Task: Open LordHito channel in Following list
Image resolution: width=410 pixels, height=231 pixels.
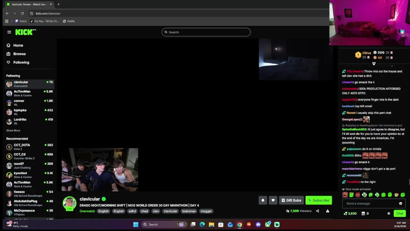Action: pos(29,121)
